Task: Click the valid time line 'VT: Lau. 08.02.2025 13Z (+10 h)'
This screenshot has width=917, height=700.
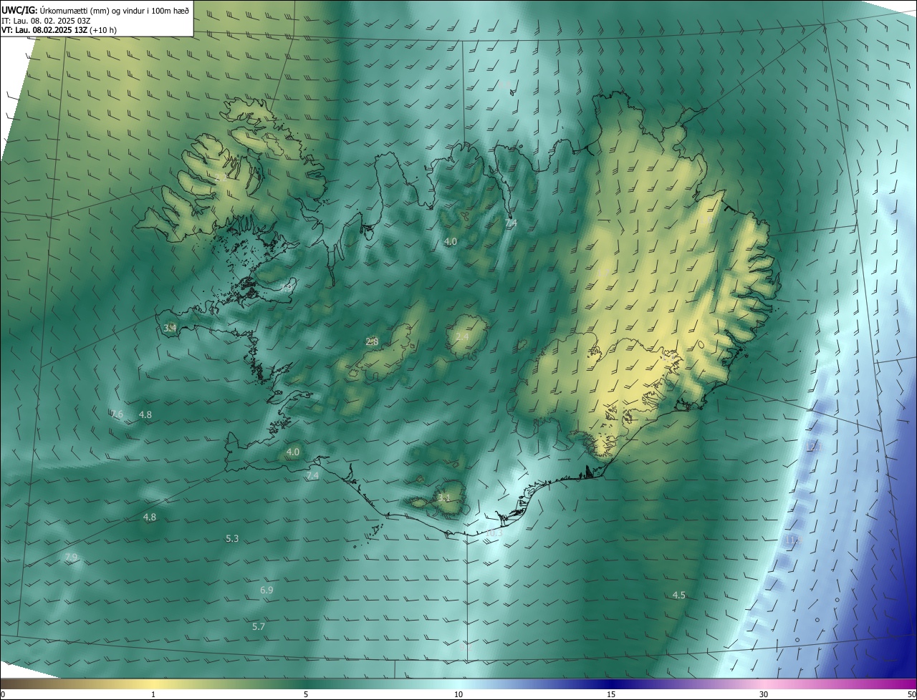Action: [59, 30]
